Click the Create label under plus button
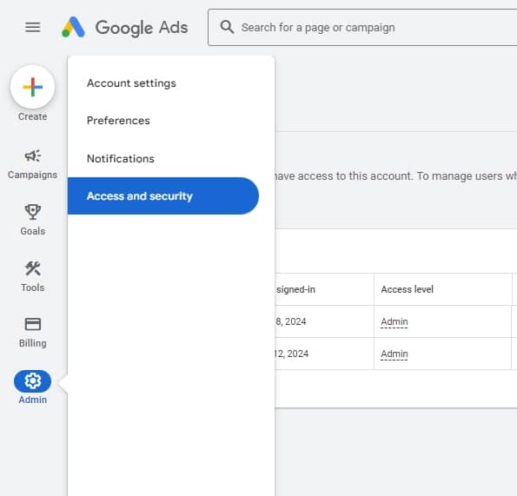 point(33,116)
